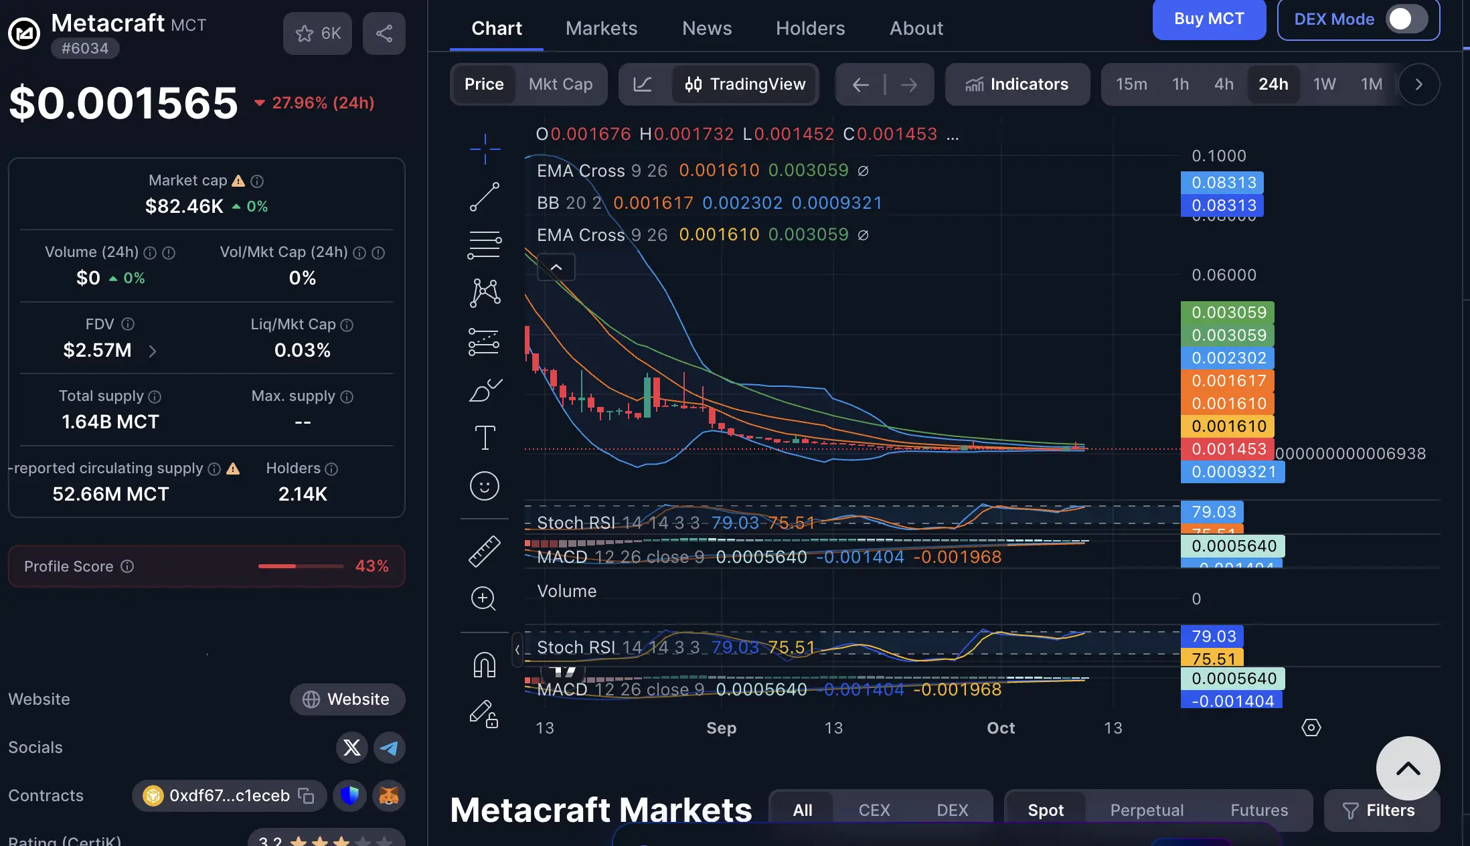
Task: Select the XABCD pattern tool
Action: (485, 293)
